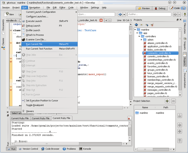The height and width of the screenshot is (153, 188).
Task: Open the Filesystem side panel
Action: (185, 27)
